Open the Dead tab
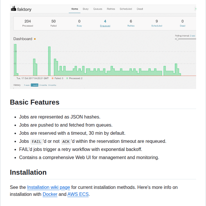Screen dimensions: 206x206 click(140, 9)
